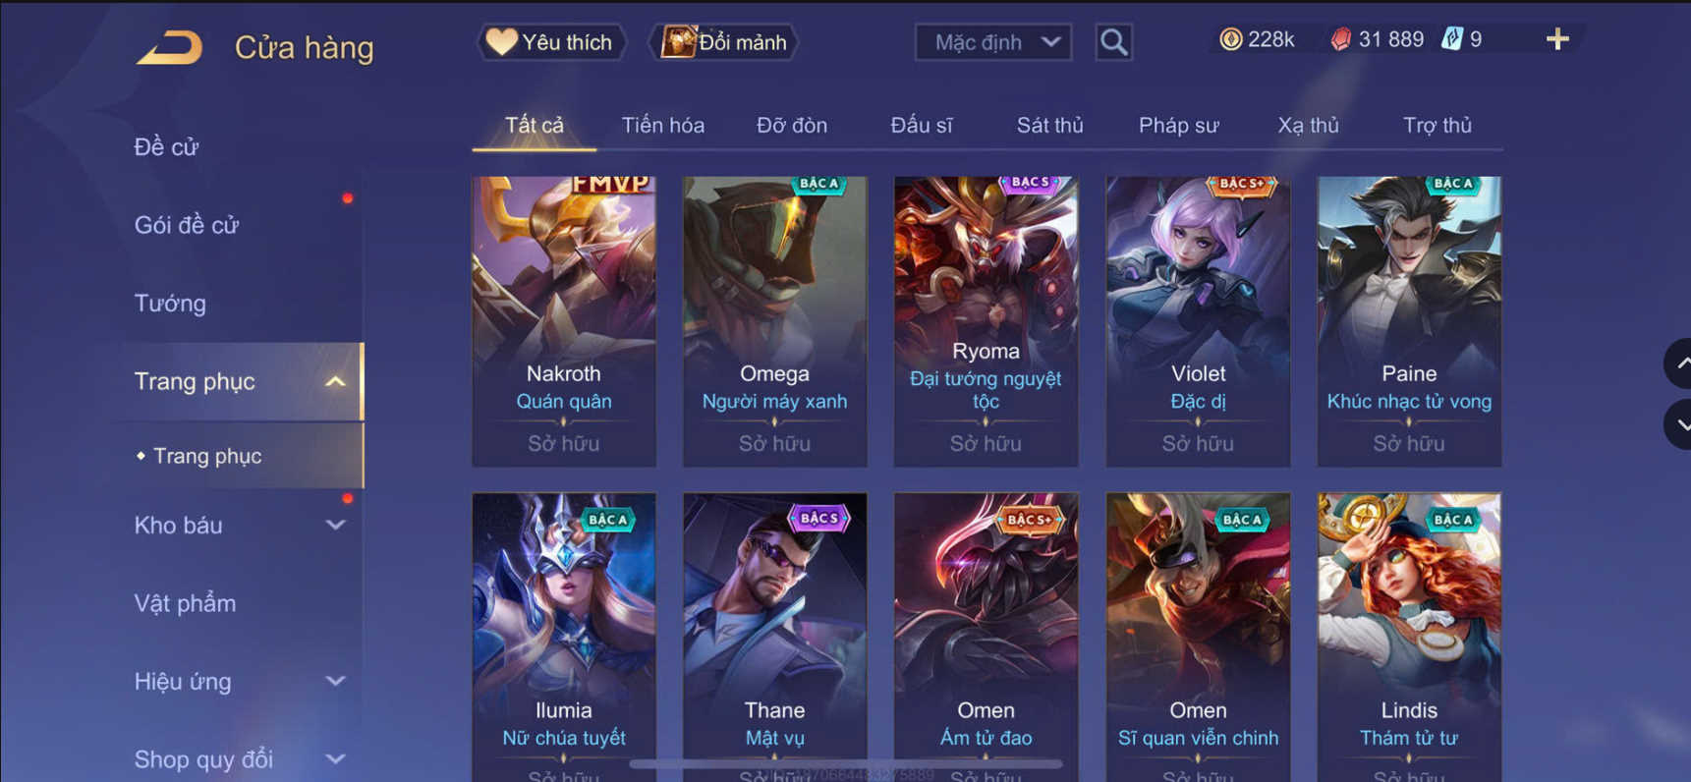This screenshot has height=782, width=1691.
Task: Expand the Kho báu sidebar section
Action: (335, 525)
